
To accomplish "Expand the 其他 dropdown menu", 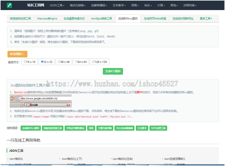I will [174, 5].
